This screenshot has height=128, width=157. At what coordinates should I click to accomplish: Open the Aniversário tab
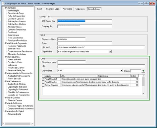click(x=67, y=9)
